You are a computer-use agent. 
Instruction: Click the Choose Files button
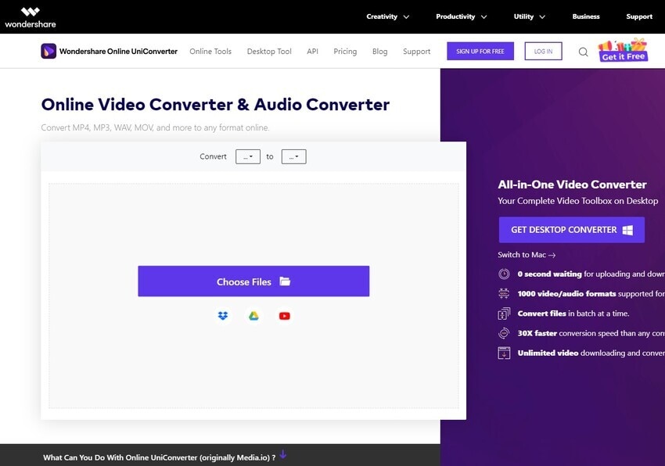[253, 281]
